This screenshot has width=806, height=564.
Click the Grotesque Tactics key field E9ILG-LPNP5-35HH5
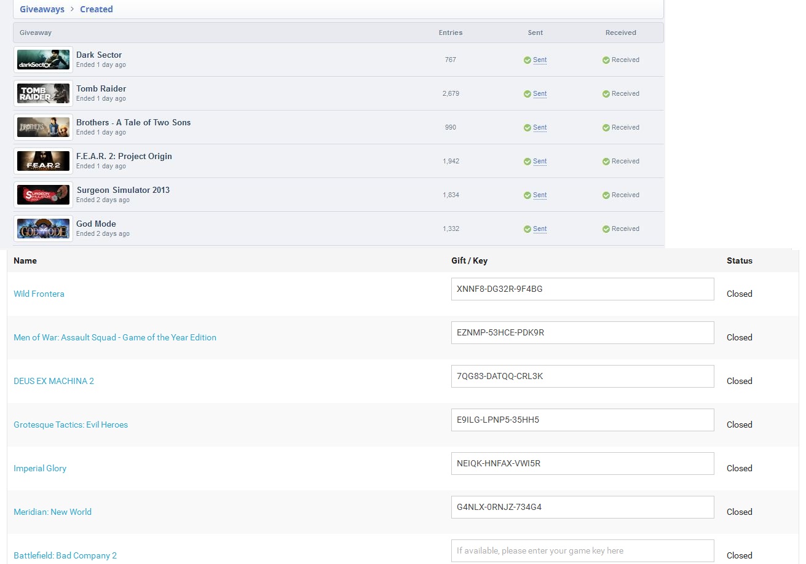(x=583, y=420)
